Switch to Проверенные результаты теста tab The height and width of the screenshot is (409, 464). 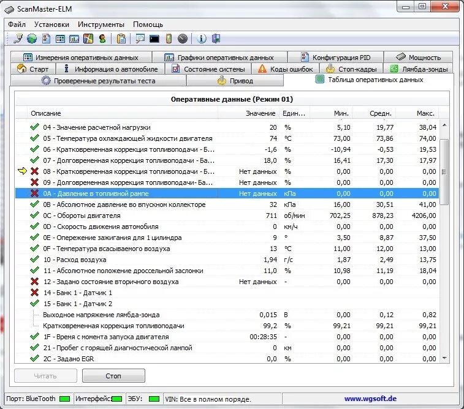[x=98, y=81]
